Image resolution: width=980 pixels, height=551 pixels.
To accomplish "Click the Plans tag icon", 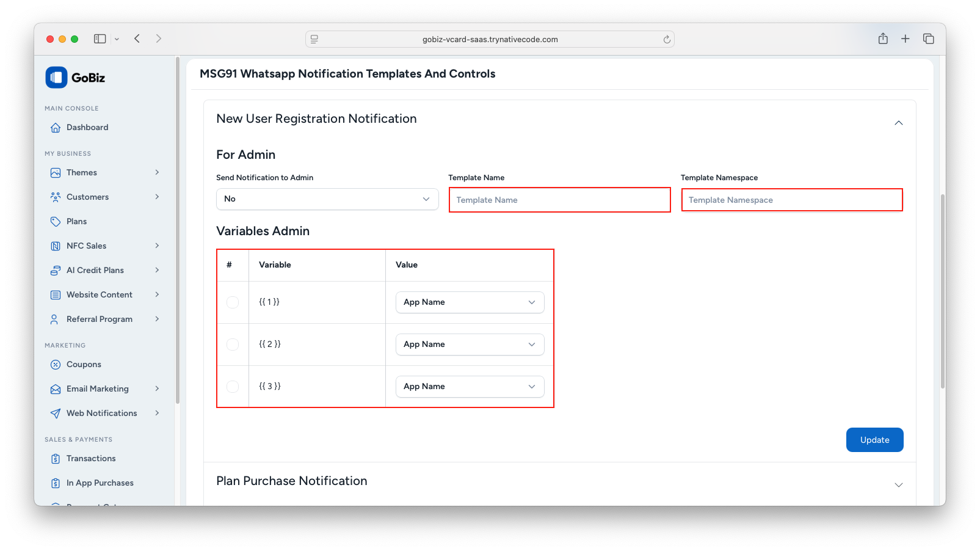I will (56, 222).
